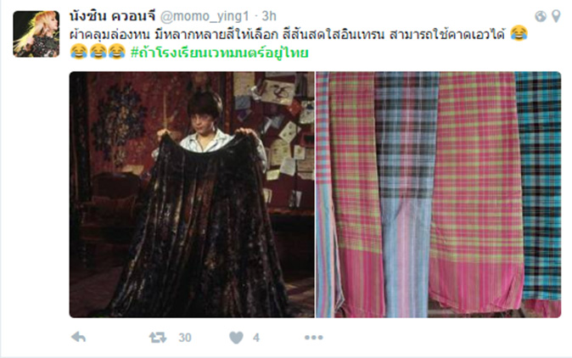This screenshot has width=572, height=358.
Task: Retweet this tweet using retweet icon
Action: pos(158,338)
